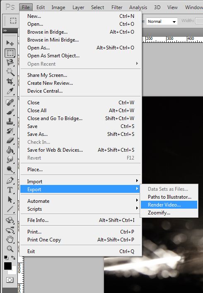
Task: Toggle Quick Mask mode icon
Action: click(10, 280)
